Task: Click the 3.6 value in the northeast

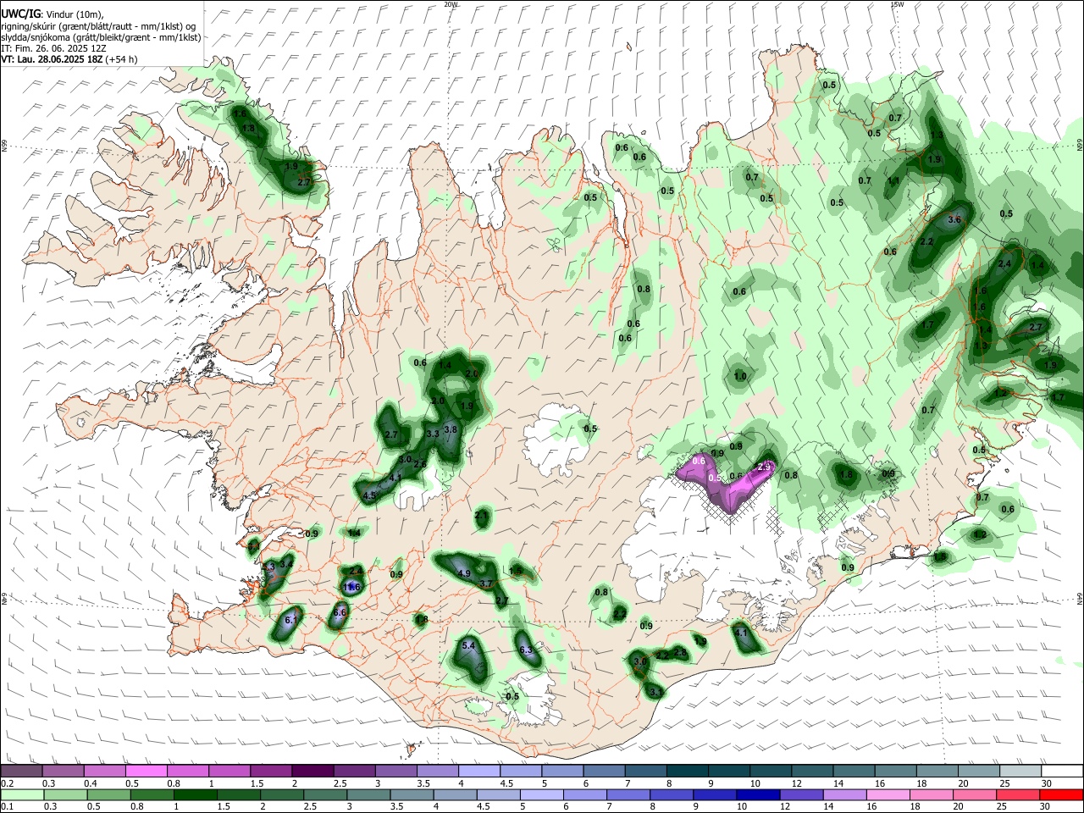Action: coord(954,220)
